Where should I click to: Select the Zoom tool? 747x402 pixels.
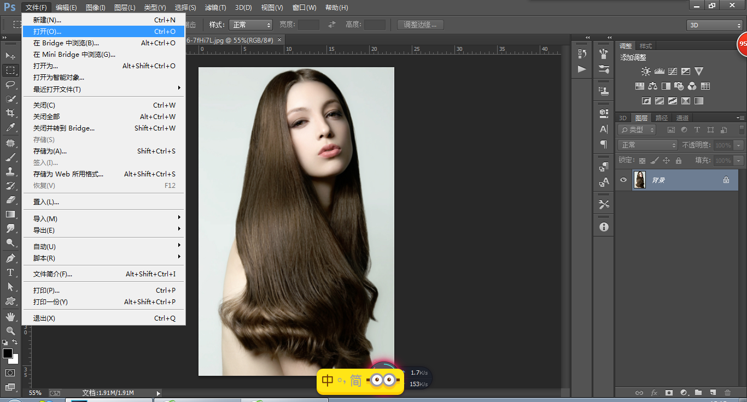coord(10,330)
